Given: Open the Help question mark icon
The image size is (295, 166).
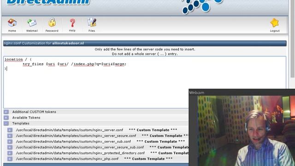Looking at the screenshot, I should coord(72,23).
